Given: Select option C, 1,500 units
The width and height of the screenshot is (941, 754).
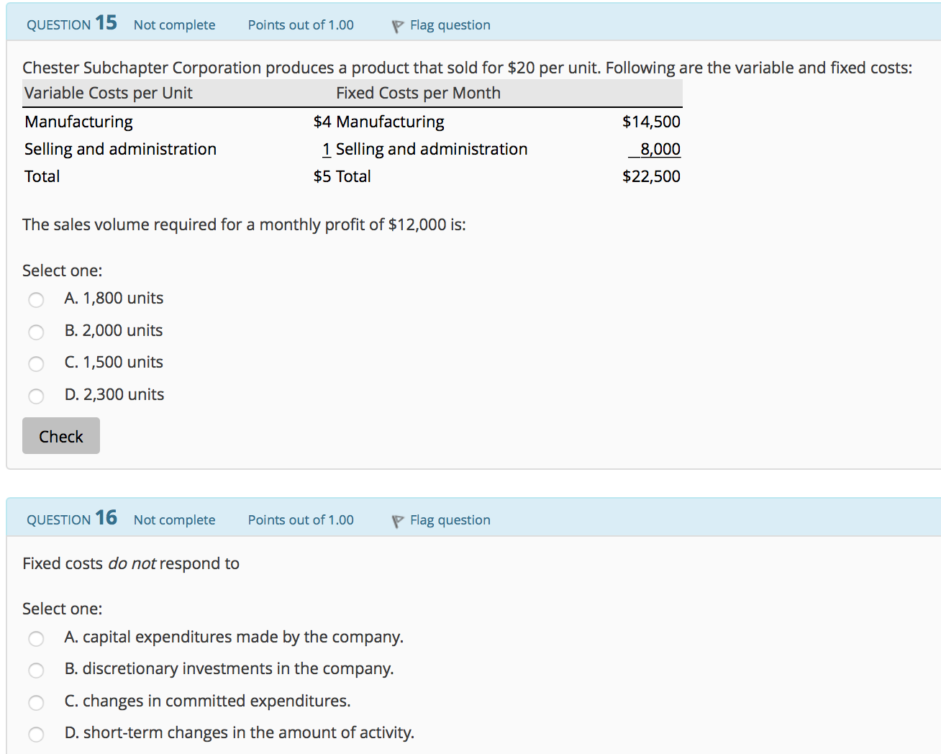Looking at the screenshot, I should (36, 363).
